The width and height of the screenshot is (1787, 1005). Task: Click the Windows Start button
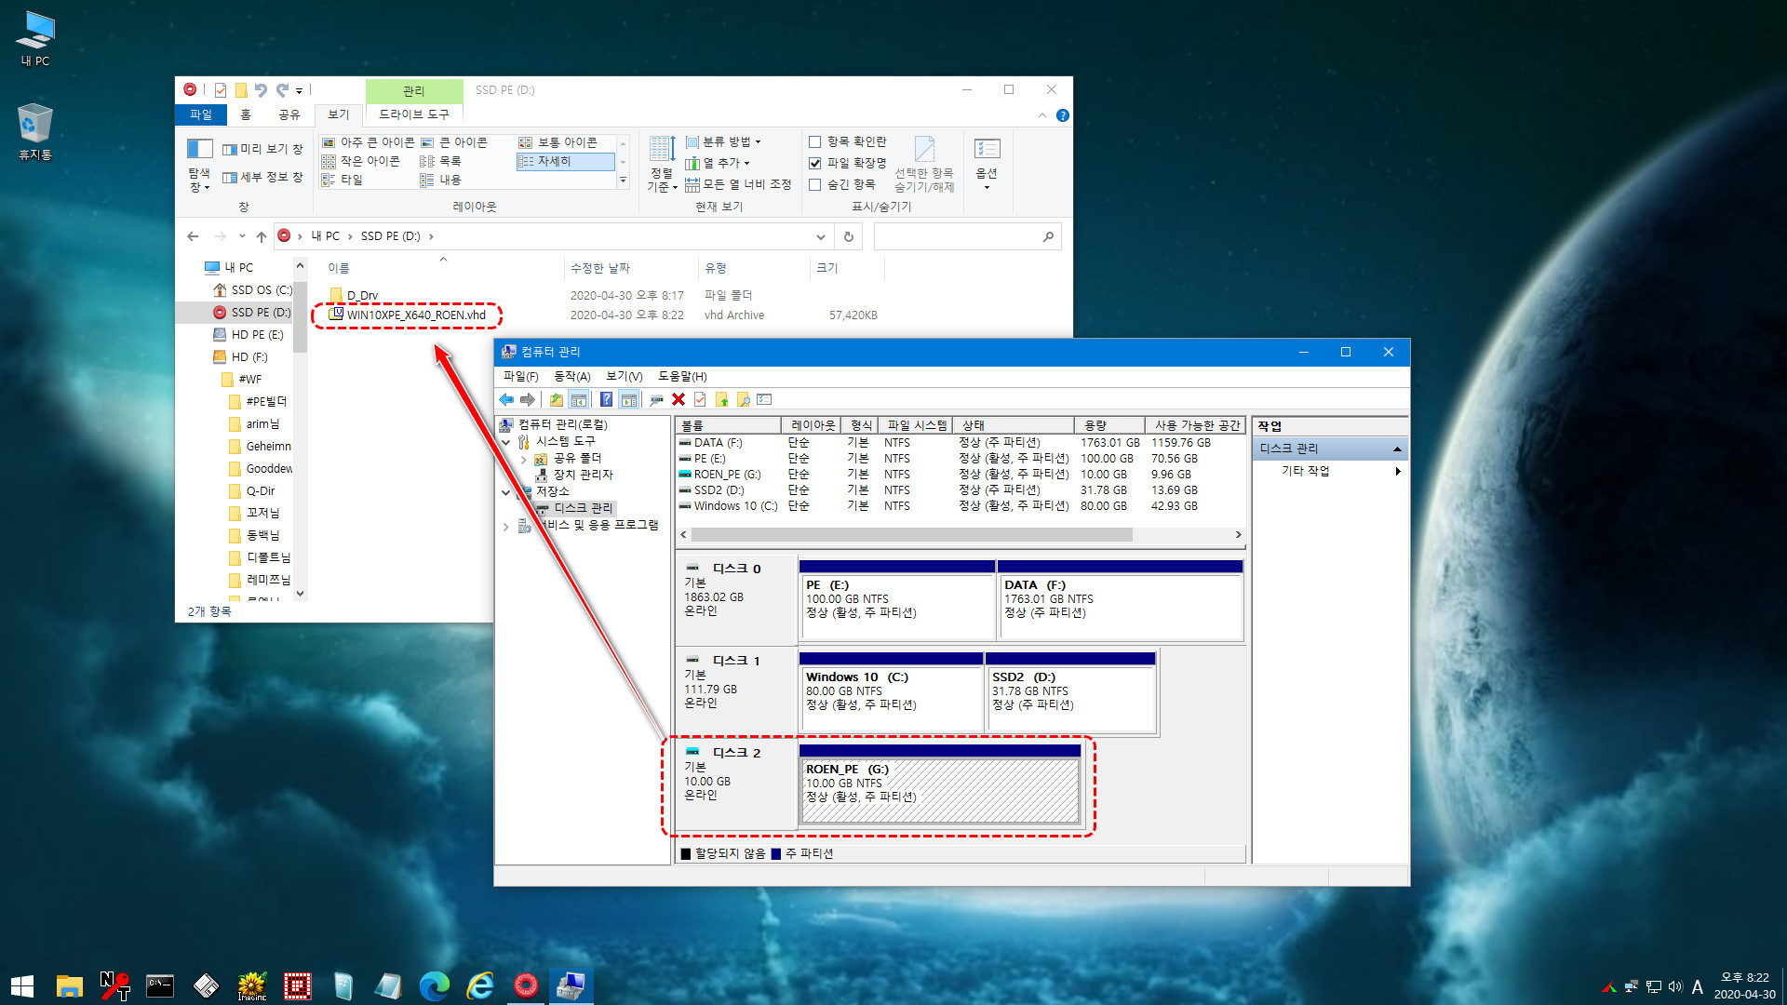22,985
